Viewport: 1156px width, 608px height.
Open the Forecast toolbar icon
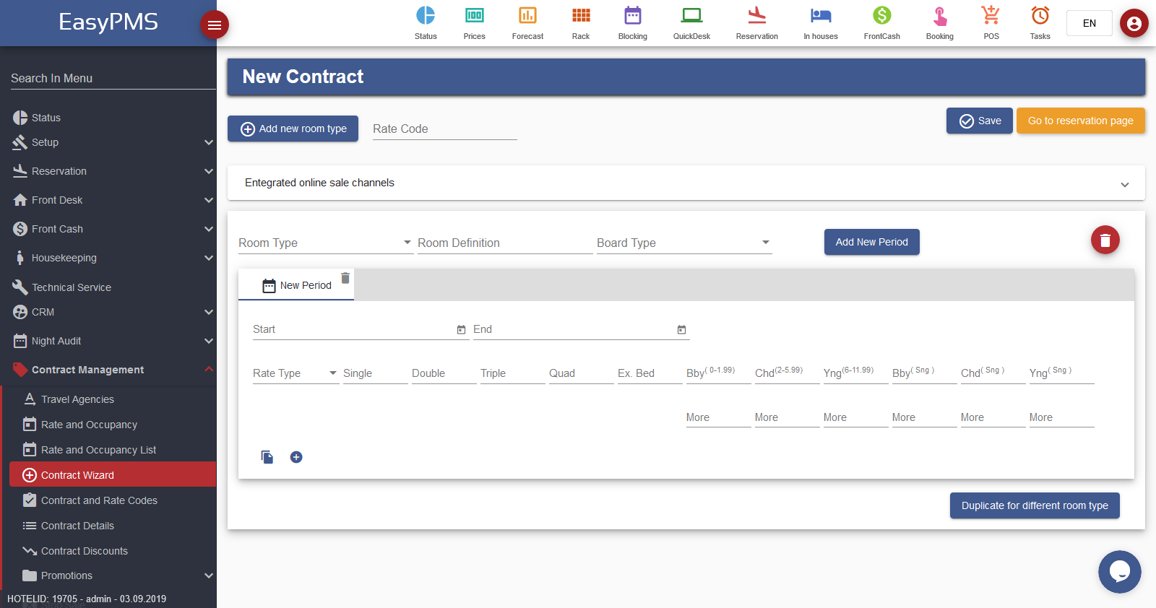(x=527, y=15)
